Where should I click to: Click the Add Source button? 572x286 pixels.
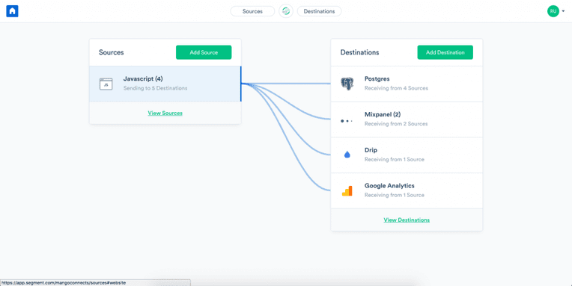click(x=204, y=52)
